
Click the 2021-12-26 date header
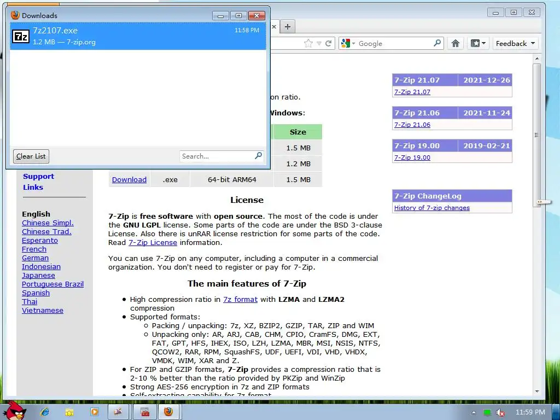[486, 80]
